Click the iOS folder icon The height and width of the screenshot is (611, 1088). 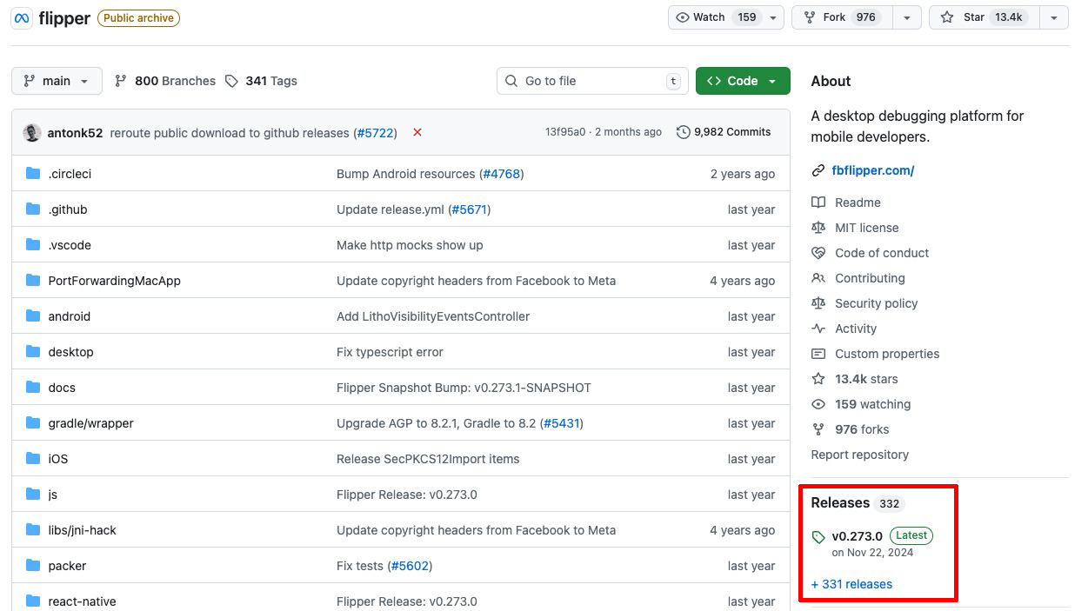pos(33,459)
